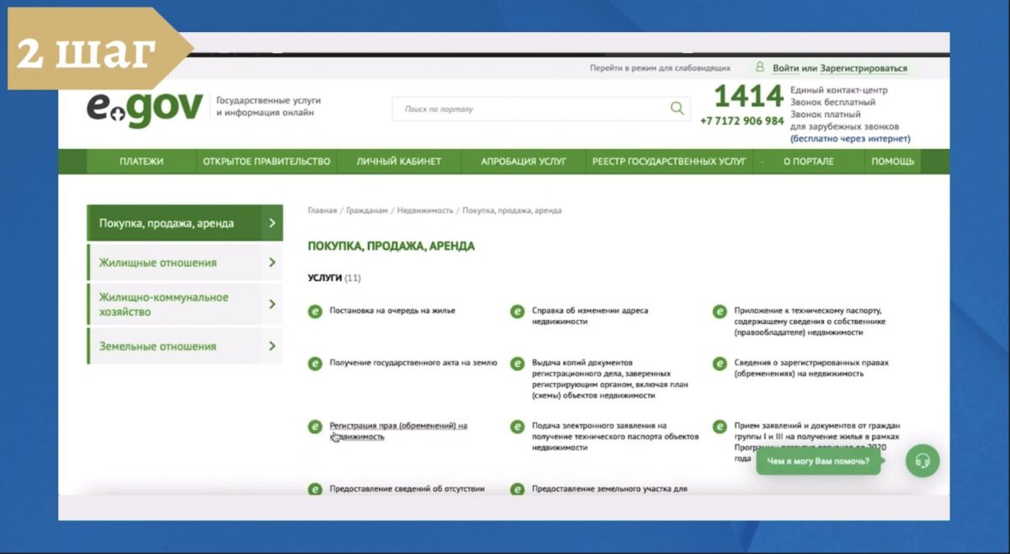Open the АПРОБАЦИЯ УСЛУГ menu
1010x554 pixels.
pyautogui.click(x=524, y=162)
